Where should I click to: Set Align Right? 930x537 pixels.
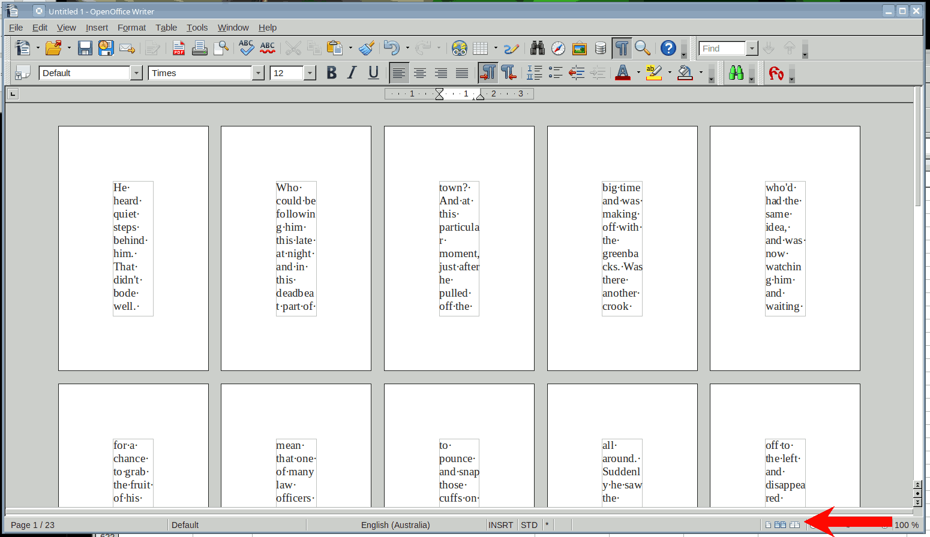(441, 73)
